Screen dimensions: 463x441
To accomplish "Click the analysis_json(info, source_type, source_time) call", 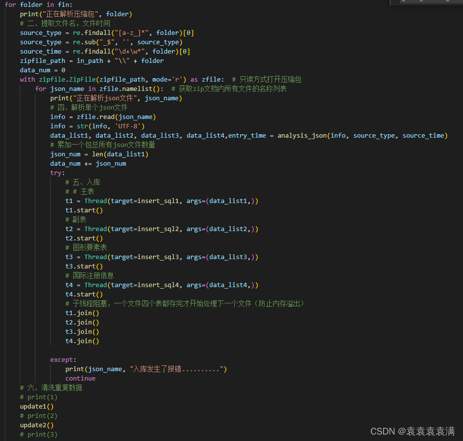I will click(x=363, y=135).
